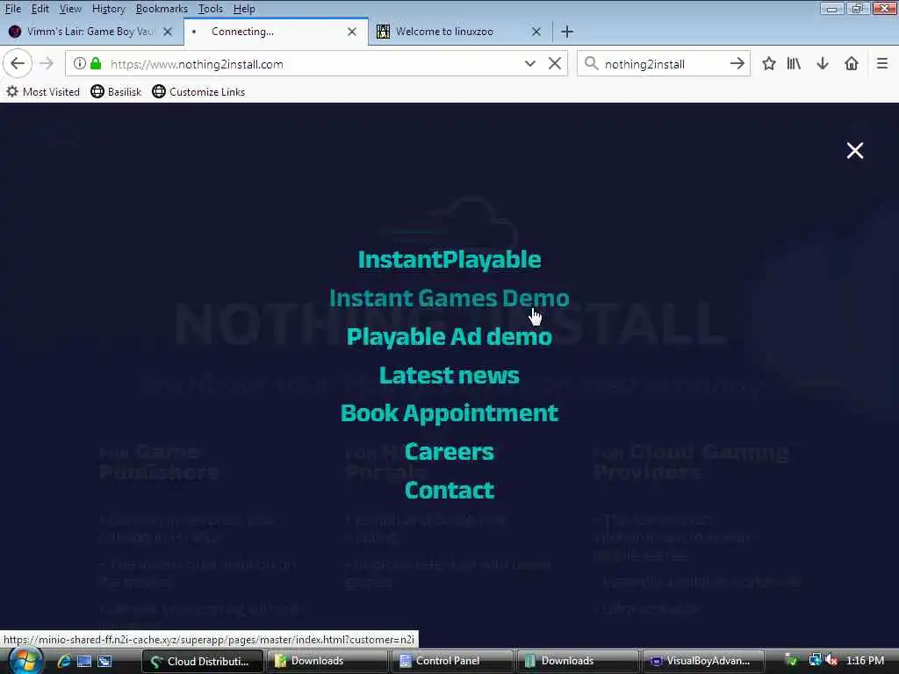Open the Playable Ad demo link
This screenshot has height=674, width=899.
coord(449,336)
